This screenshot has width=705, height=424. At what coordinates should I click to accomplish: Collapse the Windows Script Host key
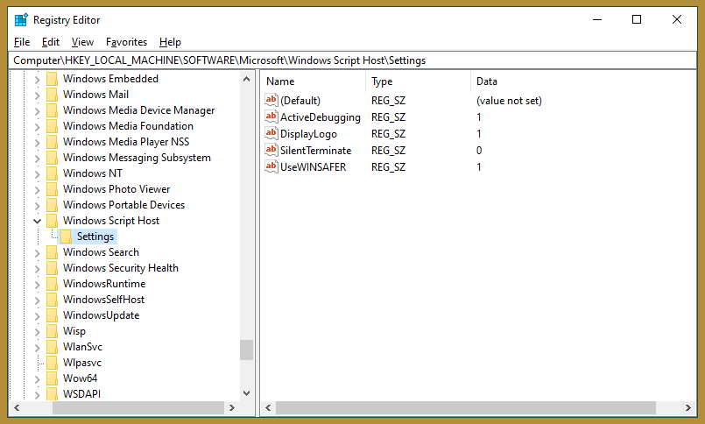(37, 221)
